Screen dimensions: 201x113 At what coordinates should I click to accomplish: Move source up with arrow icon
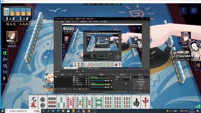click(x=83, y=89)
